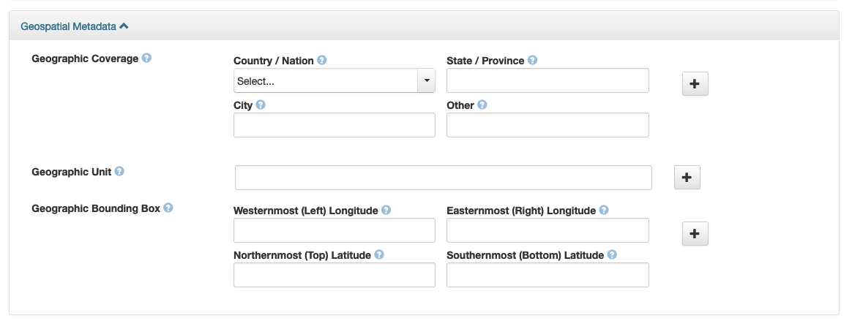Screen dimensions: 852x329
Task: Click Northernmost Latitude help icon
Action: [x=379, y=255]
